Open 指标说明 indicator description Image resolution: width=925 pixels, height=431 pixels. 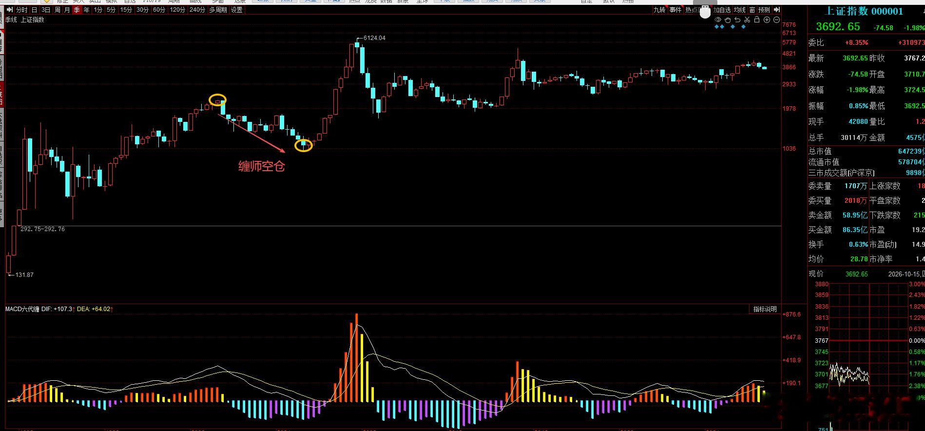[x=765, y=309]
